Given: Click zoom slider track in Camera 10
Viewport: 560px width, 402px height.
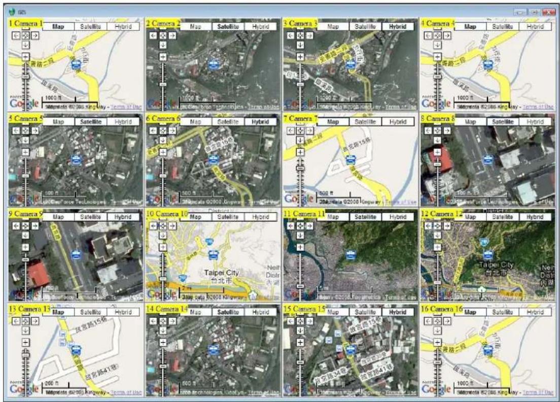Looking at the screenshot, I should click(x=163, y=276).
